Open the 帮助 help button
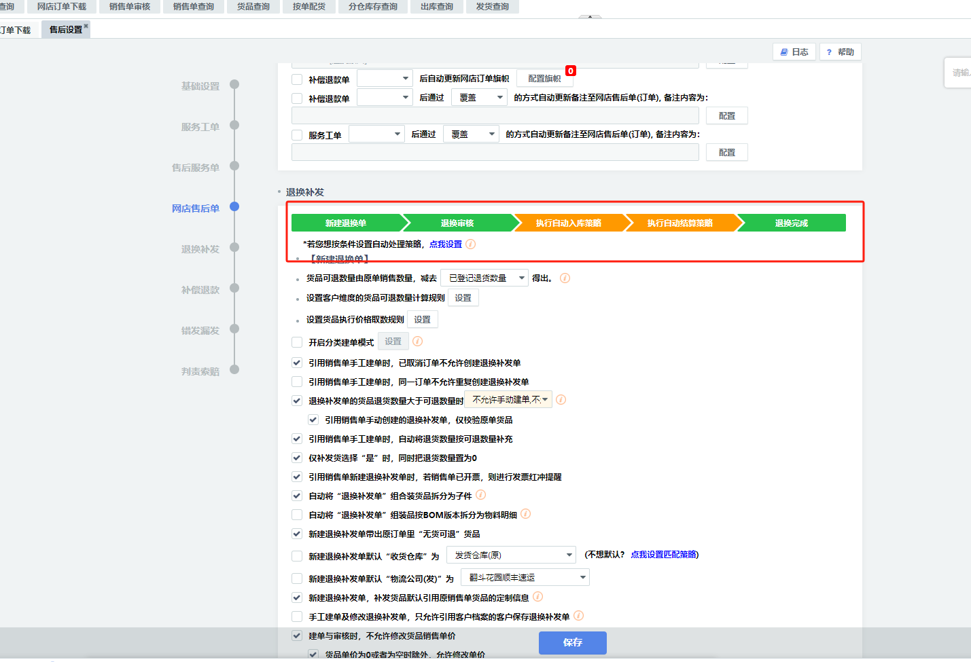This screenshot has height=662, width=971. pos(840,52)
